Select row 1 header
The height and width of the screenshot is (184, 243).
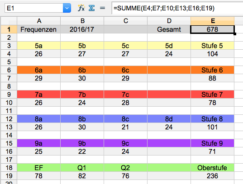coord(9,29)
